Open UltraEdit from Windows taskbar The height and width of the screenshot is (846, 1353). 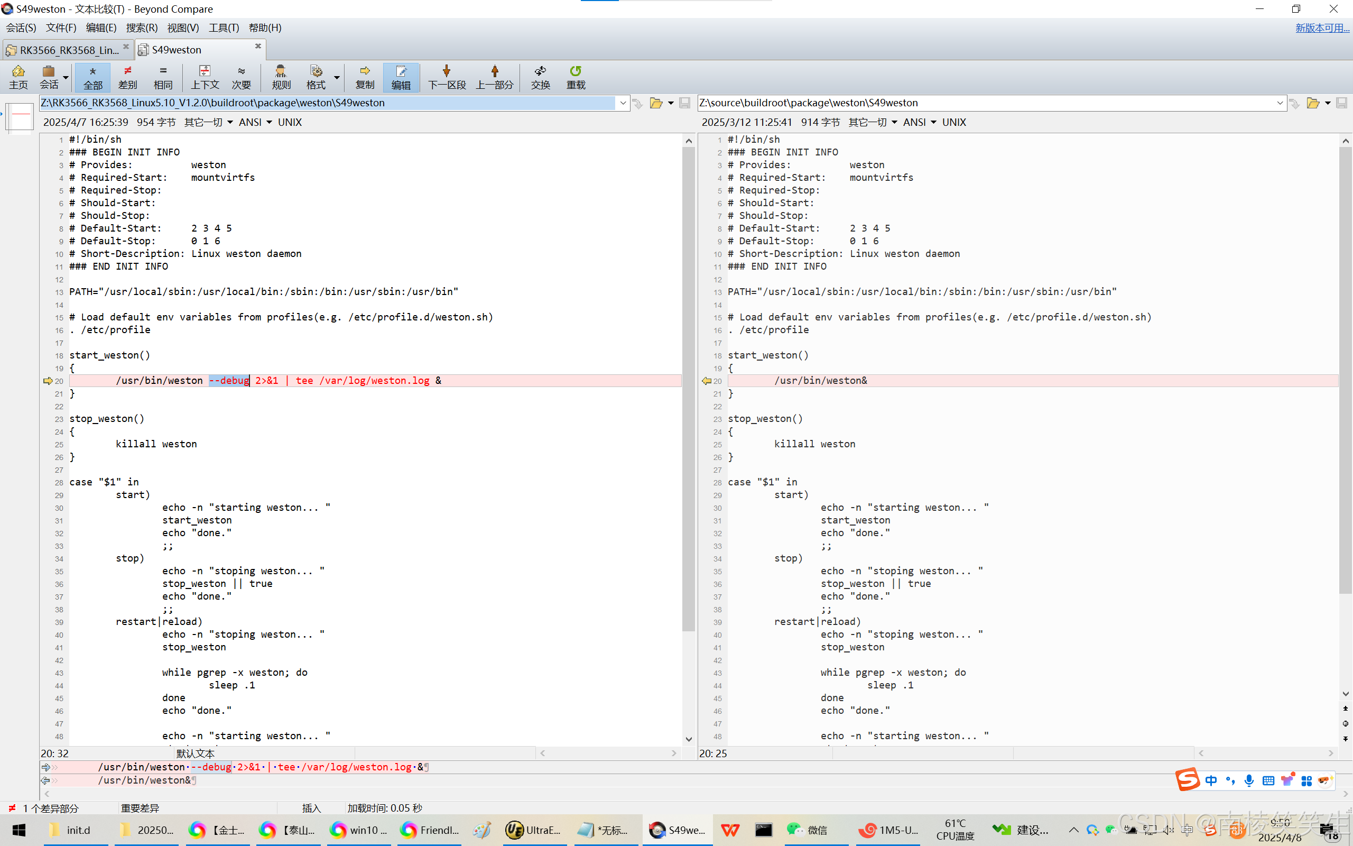[x=533, y=830]
